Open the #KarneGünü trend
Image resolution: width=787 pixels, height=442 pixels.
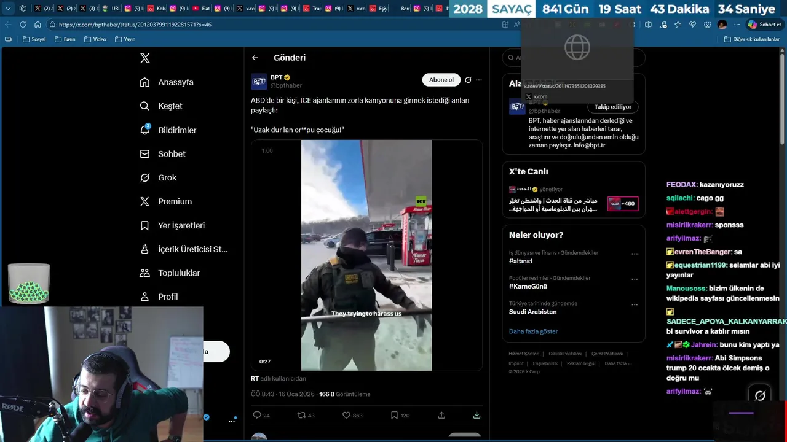click(528, 286)
